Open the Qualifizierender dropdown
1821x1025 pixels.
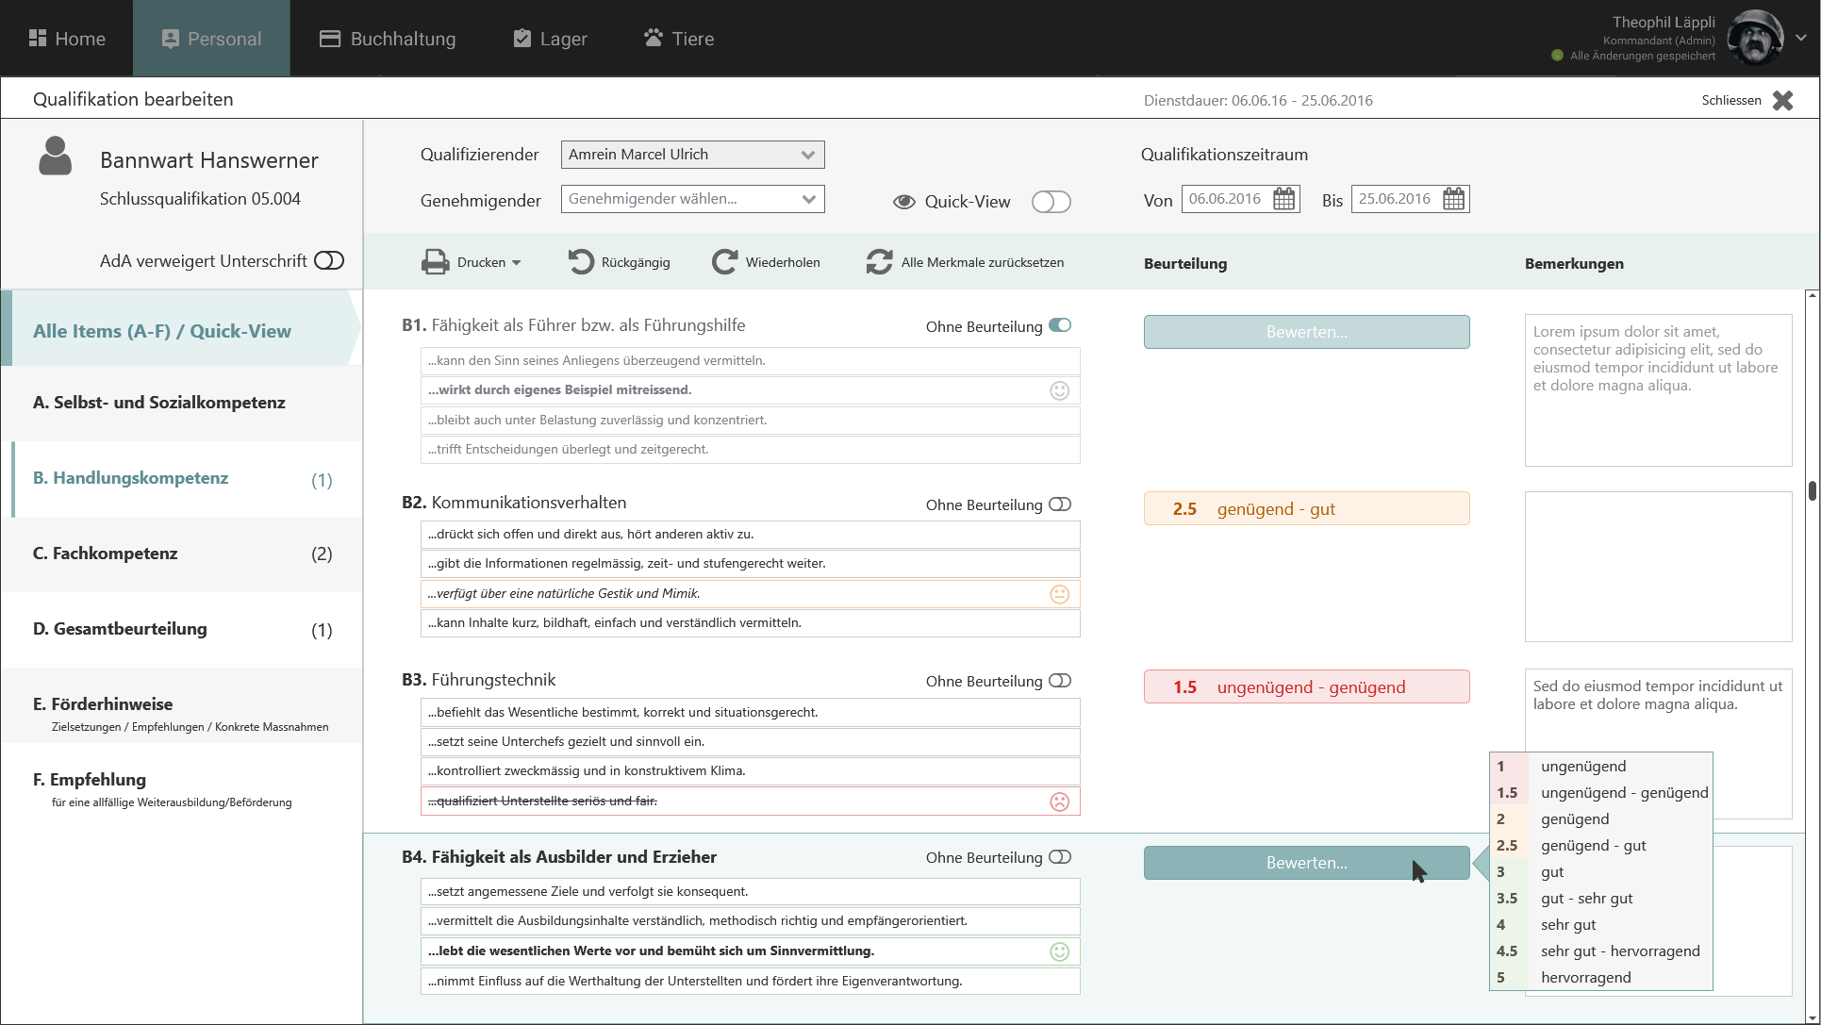[693, 155]
